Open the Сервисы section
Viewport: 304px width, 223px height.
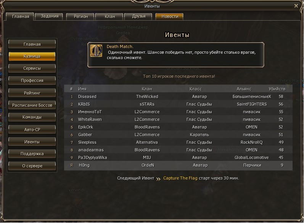coord(32,68)
